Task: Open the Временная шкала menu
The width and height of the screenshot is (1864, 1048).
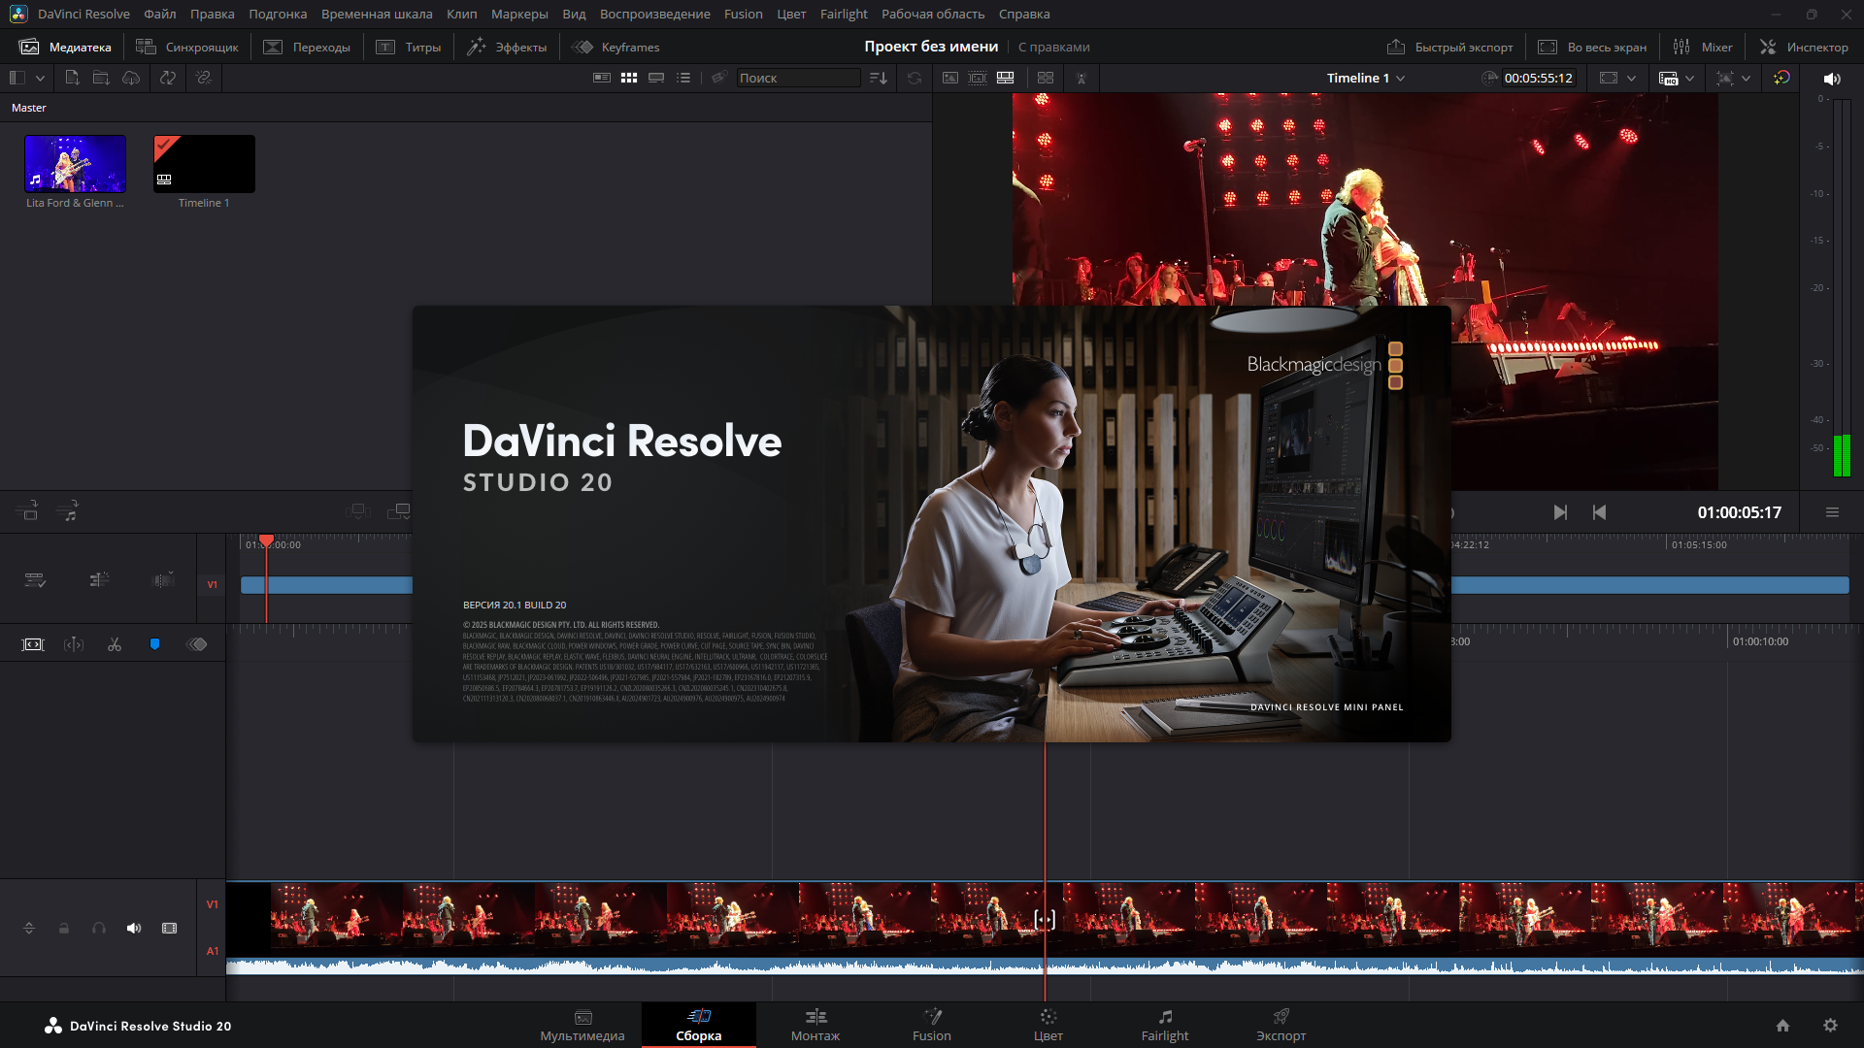Action: coord(377,14)
